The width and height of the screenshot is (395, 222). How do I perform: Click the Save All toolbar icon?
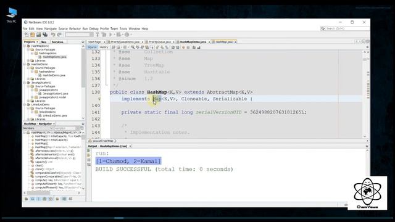(45, 35)
